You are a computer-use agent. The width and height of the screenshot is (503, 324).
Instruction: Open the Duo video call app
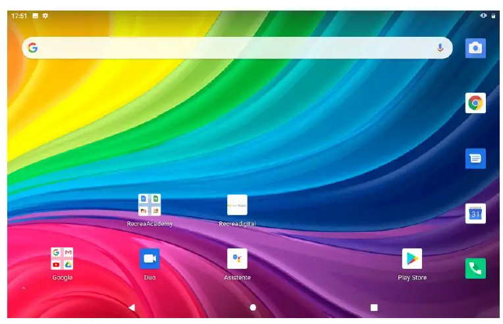149,258
